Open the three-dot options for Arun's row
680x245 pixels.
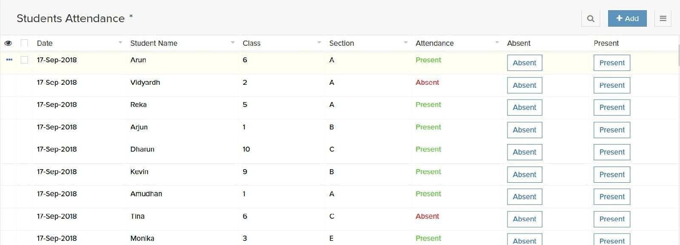pos(9,60)
